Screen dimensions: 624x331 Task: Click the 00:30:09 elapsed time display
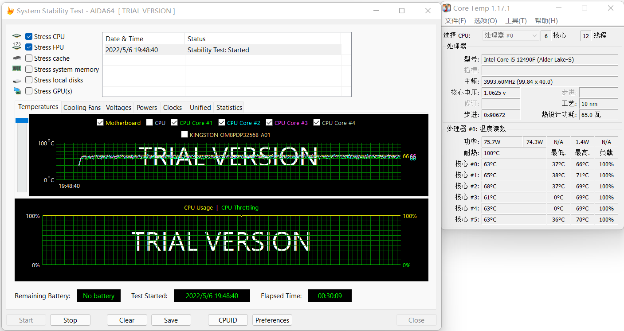330,296
